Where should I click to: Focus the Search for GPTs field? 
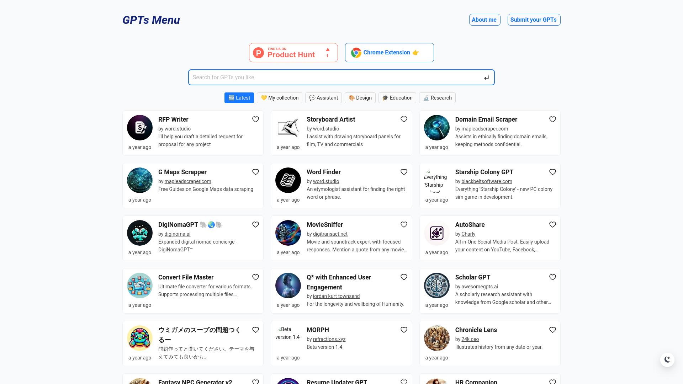click(x=334, y=78)
